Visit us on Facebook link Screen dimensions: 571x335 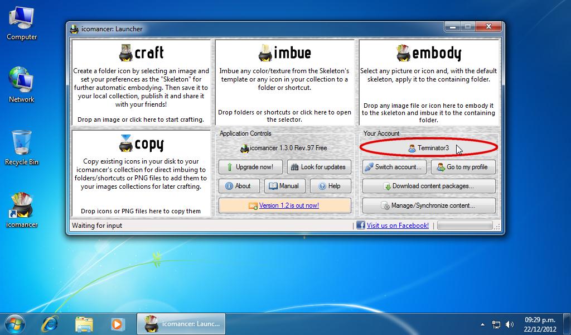(x=398, y=225)
